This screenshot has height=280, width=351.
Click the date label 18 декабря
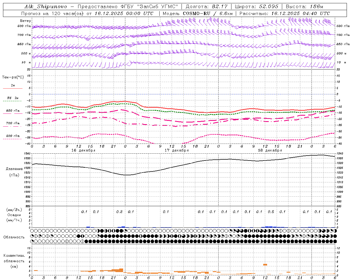coord(270,150)
